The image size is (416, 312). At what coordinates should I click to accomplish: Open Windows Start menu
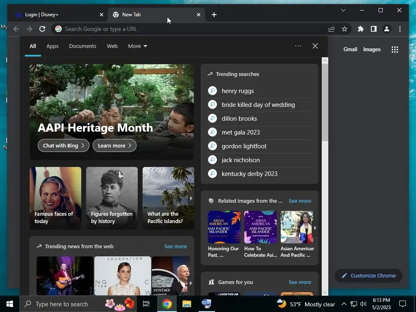tap(10, 304)
